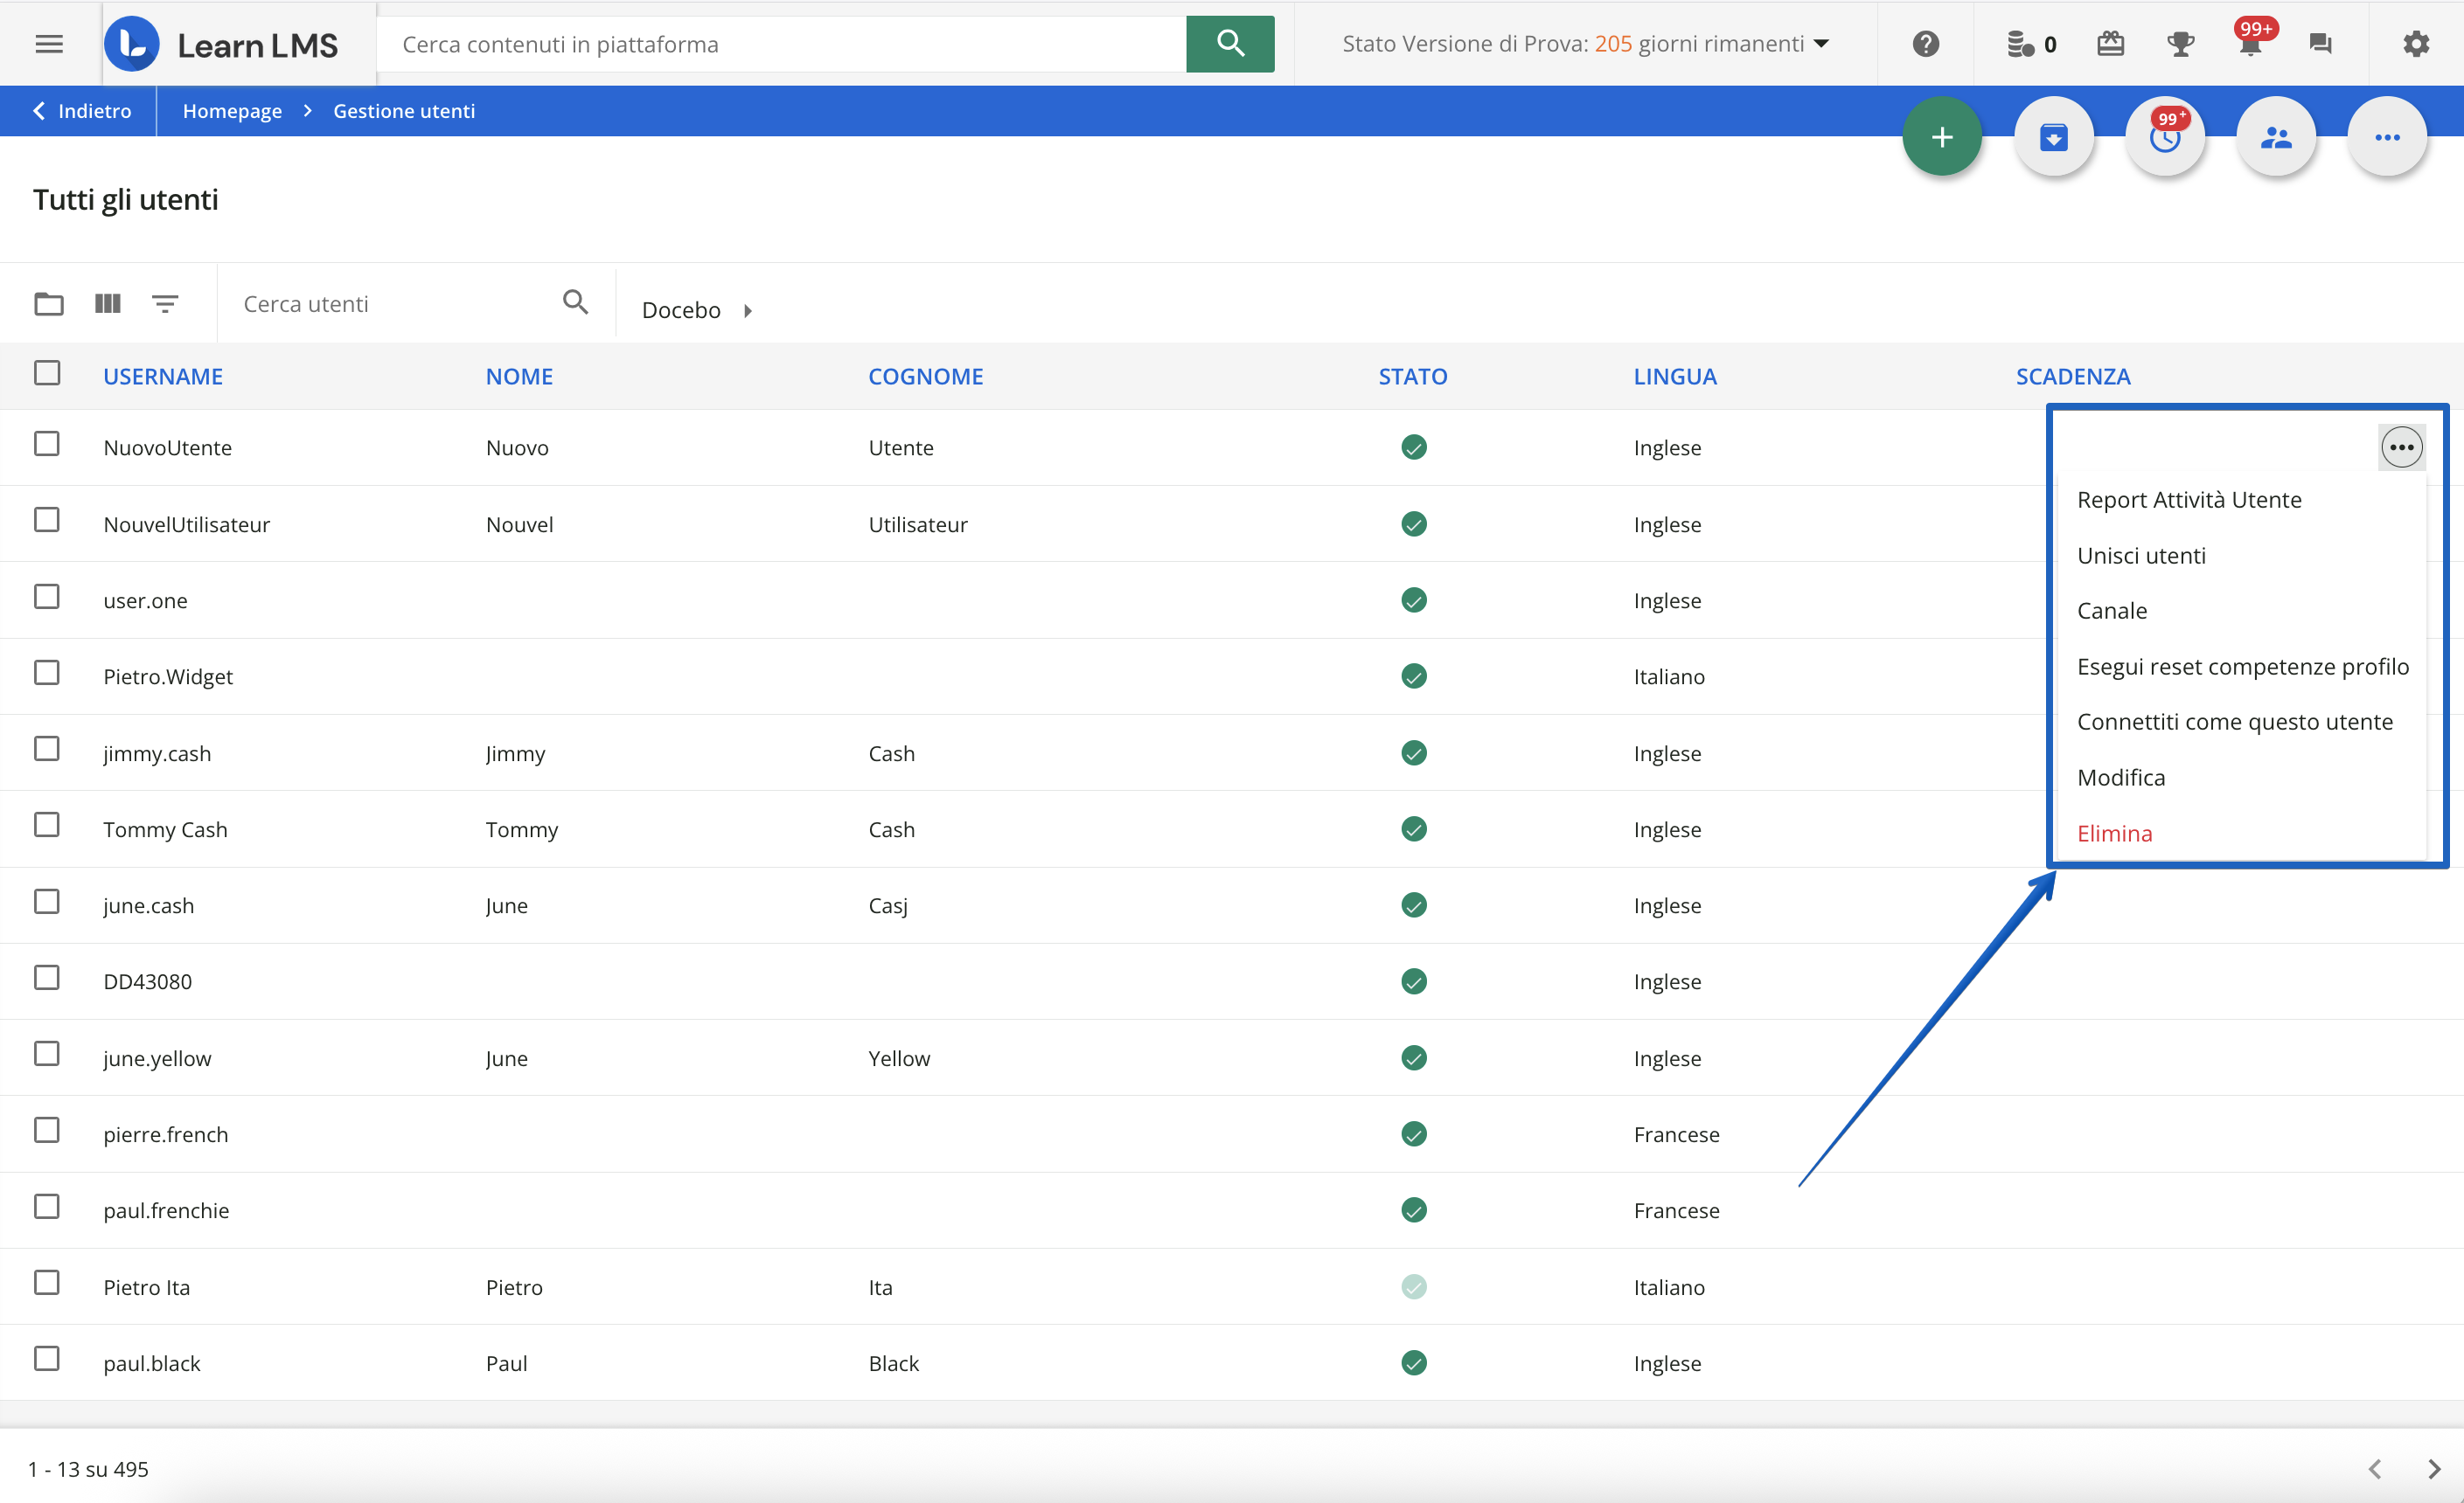2464x1503 pixels.
Task: Click the green plus button to add a user
Action: (1942, 136)
